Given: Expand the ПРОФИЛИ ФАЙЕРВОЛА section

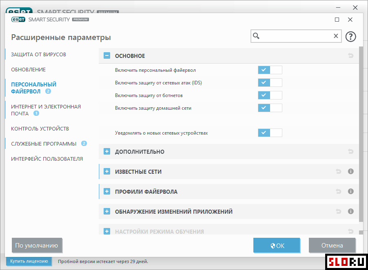Looking at the screenshot, I should click(x=107, y=191).
